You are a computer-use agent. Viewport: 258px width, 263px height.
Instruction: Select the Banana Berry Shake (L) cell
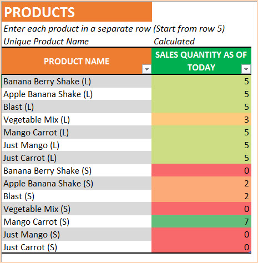tap(77, 82)
